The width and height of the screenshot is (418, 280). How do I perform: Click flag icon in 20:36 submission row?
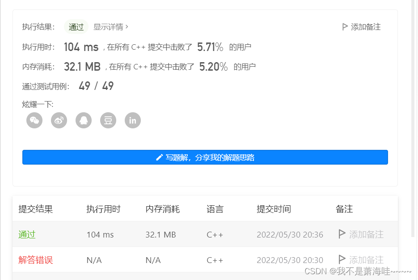(342, 234)
